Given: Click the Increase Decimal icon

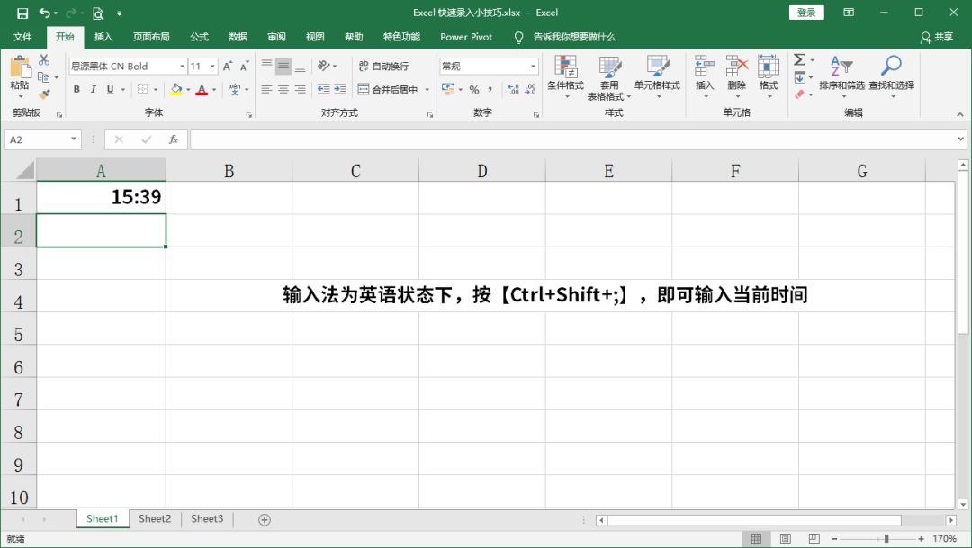Looking at the screenshot, I should [513, 89].
